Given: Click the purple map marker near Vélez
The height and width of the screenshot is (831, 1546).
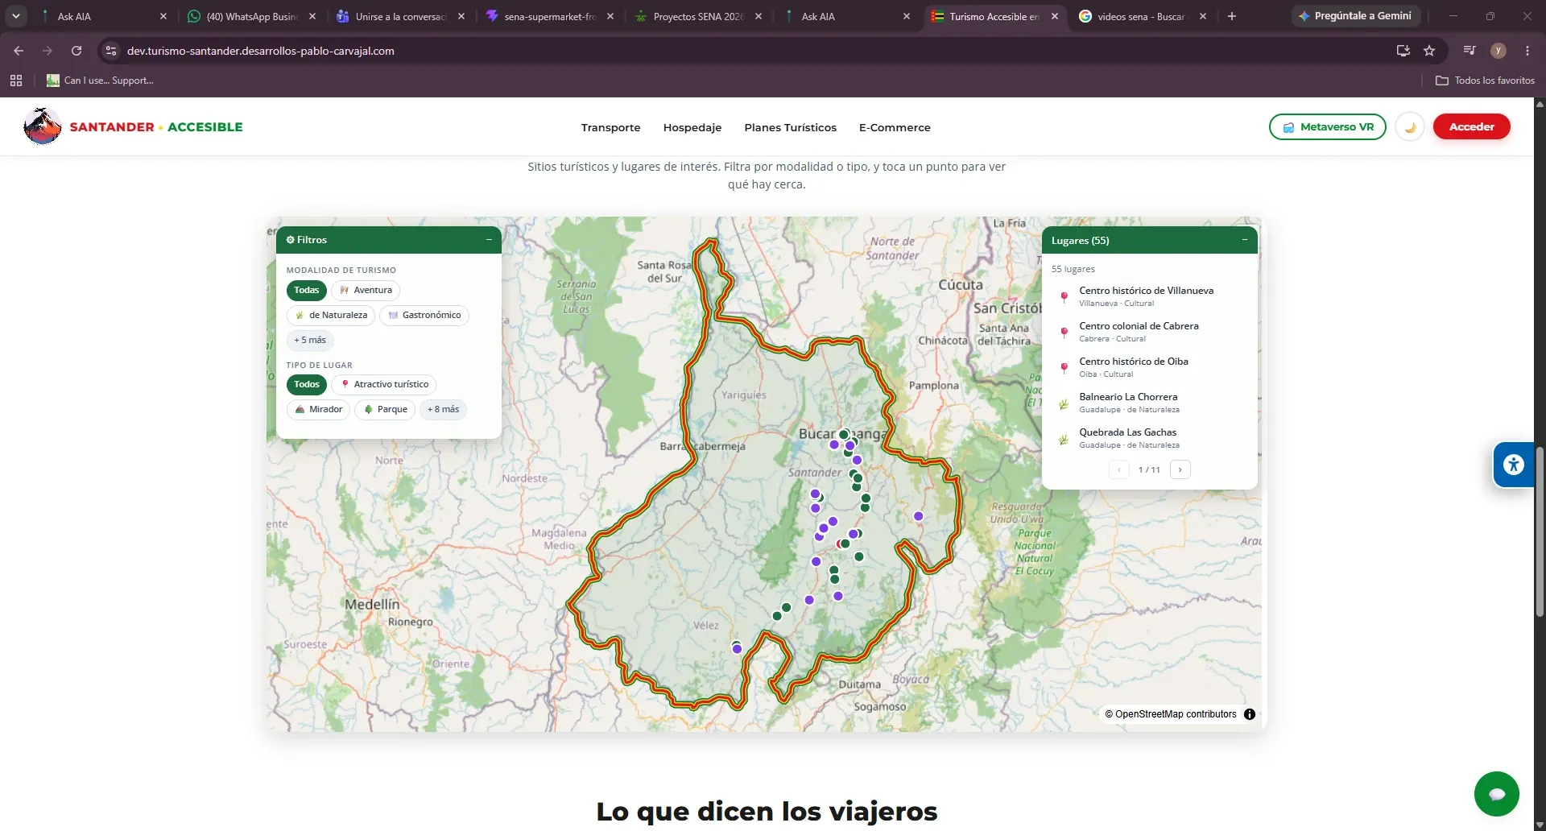Looking at the screenshot, I should [737, 648].
